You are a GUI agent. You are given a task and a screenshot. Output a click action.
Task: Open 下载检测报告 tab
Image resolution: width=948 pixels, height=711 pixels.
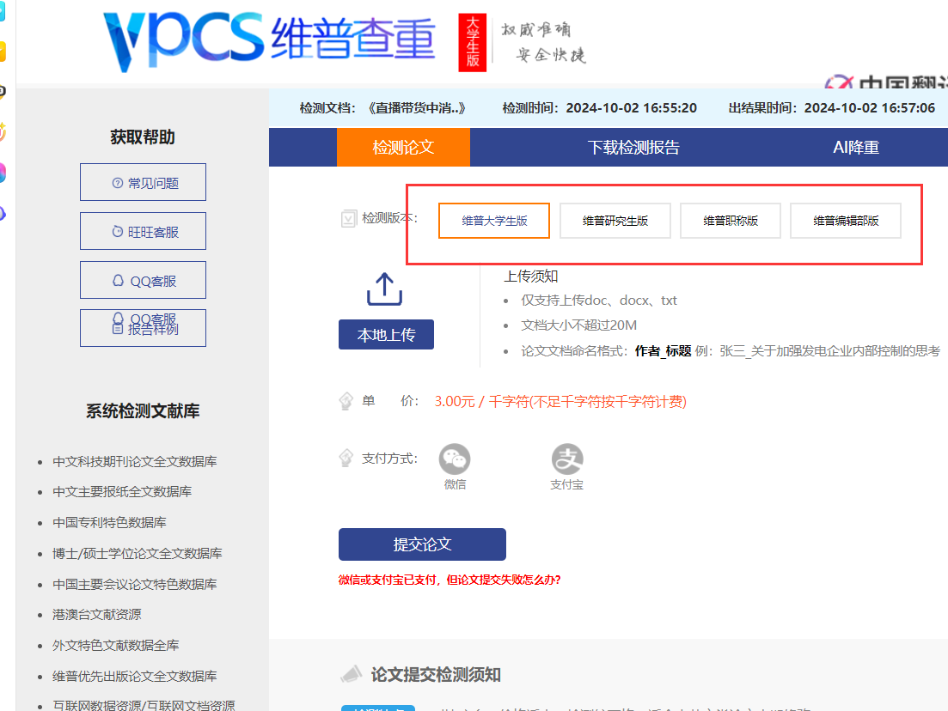633,148
